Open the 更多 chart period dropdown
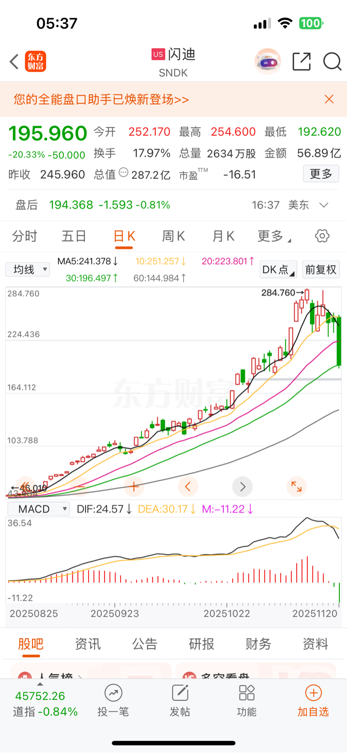This screenshot has height=753, width=347. pyautogui.click(x=274, y=236)
